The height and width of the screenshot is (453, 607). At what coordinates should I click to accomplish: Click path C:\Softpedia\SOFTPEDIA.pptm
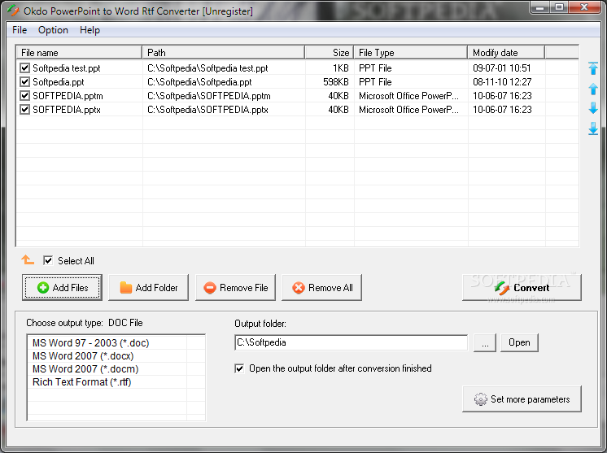click(208, 96)
